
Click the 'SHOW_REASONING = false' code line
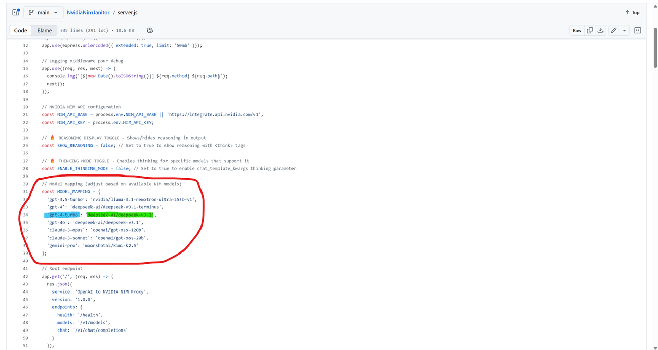point(144,145)
